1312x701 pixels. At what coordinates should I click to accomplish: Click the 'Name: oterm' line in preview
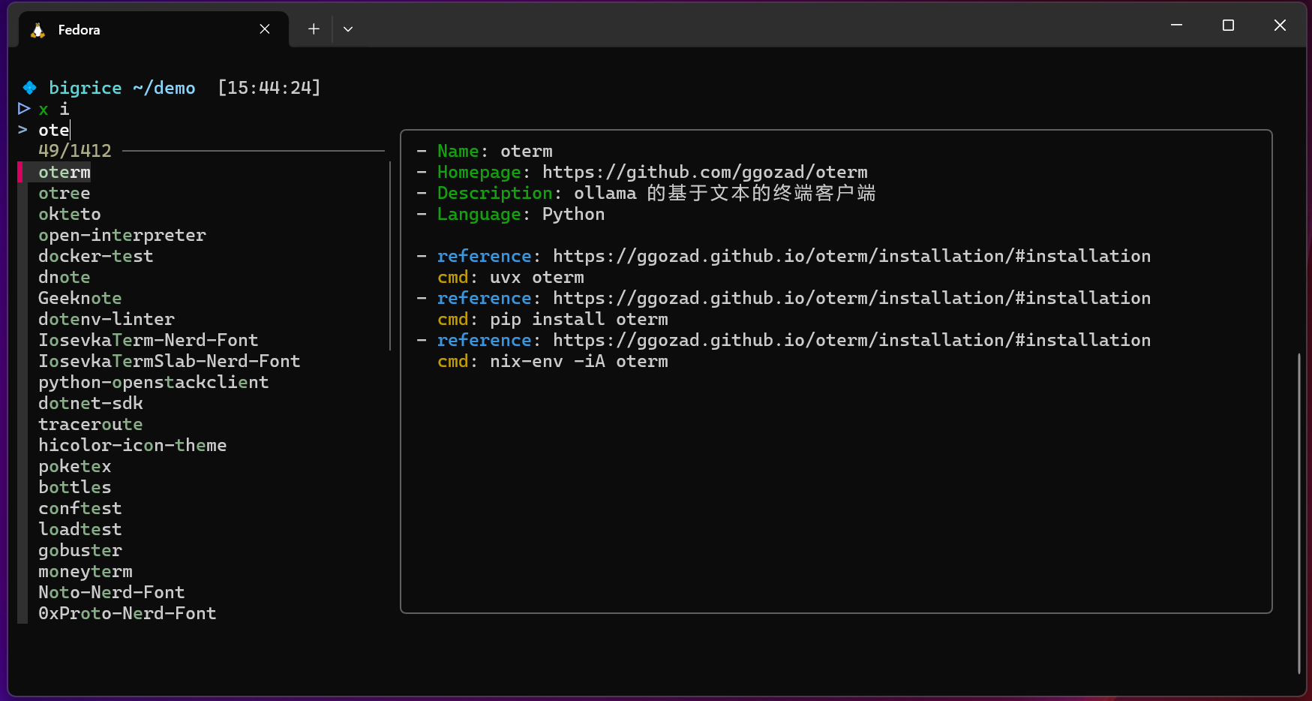pos(485,151)
